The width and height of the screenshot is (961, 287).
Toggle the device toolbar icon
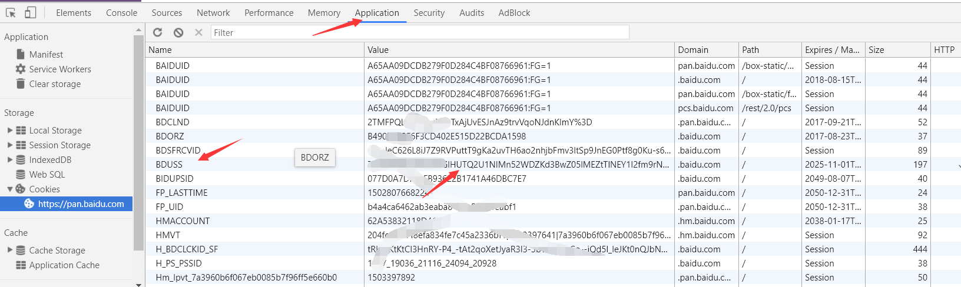30,12
